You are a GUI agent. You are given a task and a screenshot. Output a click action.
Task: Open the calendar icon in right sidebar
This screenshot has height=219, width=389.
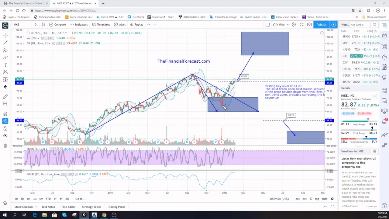coord(384,67)
